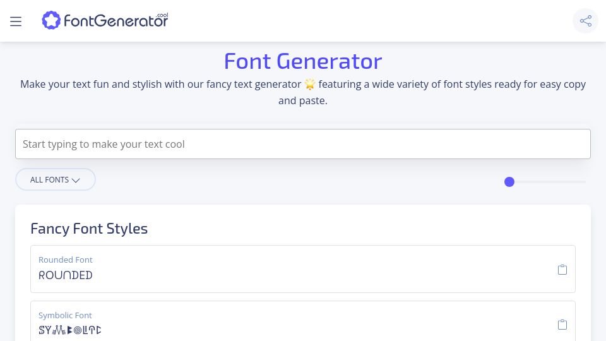Open the ALL FONTS dropdown

pos(56,179)
